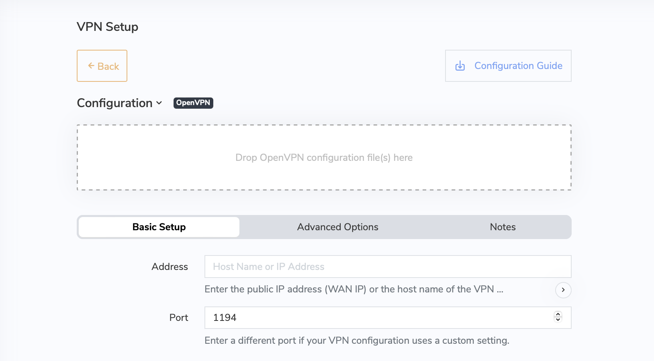Click the circular chevron next to Address description
Viewport: 654px width, 361px height.
(x=563, y=290)
